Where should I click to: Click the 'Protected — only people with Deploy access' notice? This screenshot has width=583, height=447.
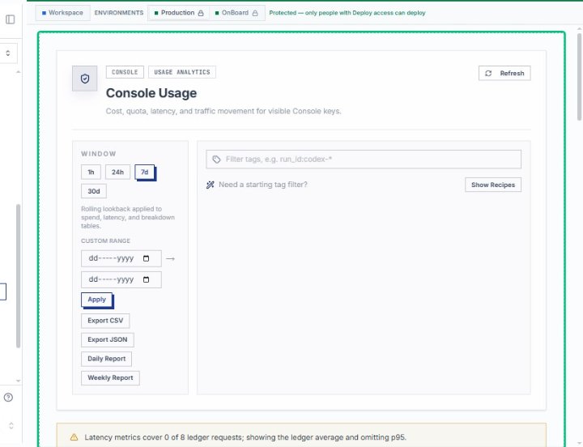[347, 13]
